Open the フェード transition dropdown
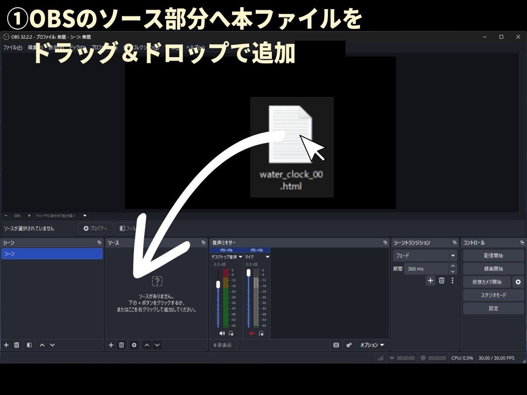This screenshot has height=395, width=527. 425,256
